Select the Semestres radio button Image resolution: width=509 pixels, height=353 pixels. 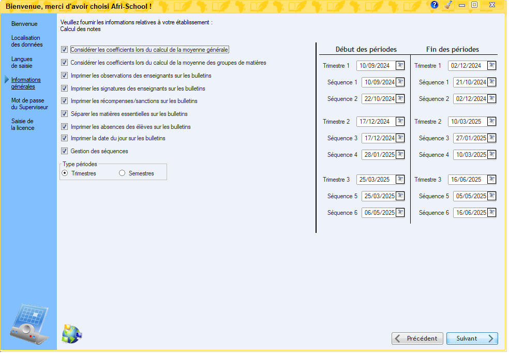[x=123, y=174]
